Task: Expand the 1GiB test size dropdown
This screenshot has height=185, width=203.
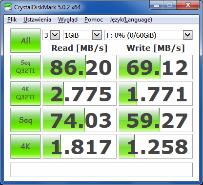Action: (82, 35)
